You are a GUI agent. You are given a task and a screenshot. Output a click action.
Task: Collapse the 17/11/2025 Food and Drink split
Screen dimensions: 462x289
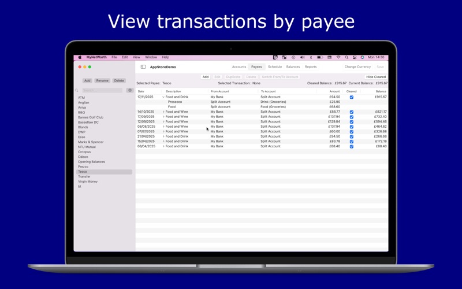pos(163,97)
